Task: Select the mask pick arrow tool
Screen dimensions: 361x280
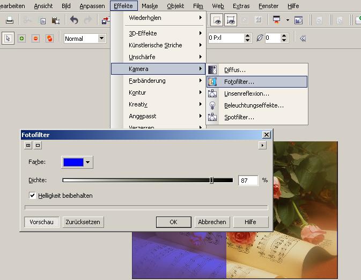Action: (x=8, y=38)
